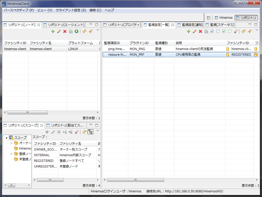Viewport: 262px width, 197px height.
Task: Disable monitoring with the blue empty box icon
Action: tap(218, 31)
